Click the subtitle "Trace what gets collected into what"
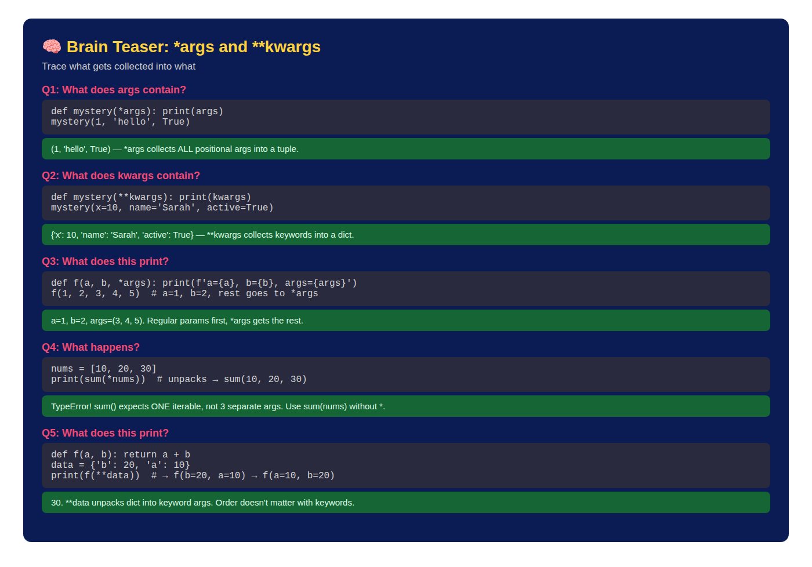Screen dimensions: 812x567 [118, 67]
